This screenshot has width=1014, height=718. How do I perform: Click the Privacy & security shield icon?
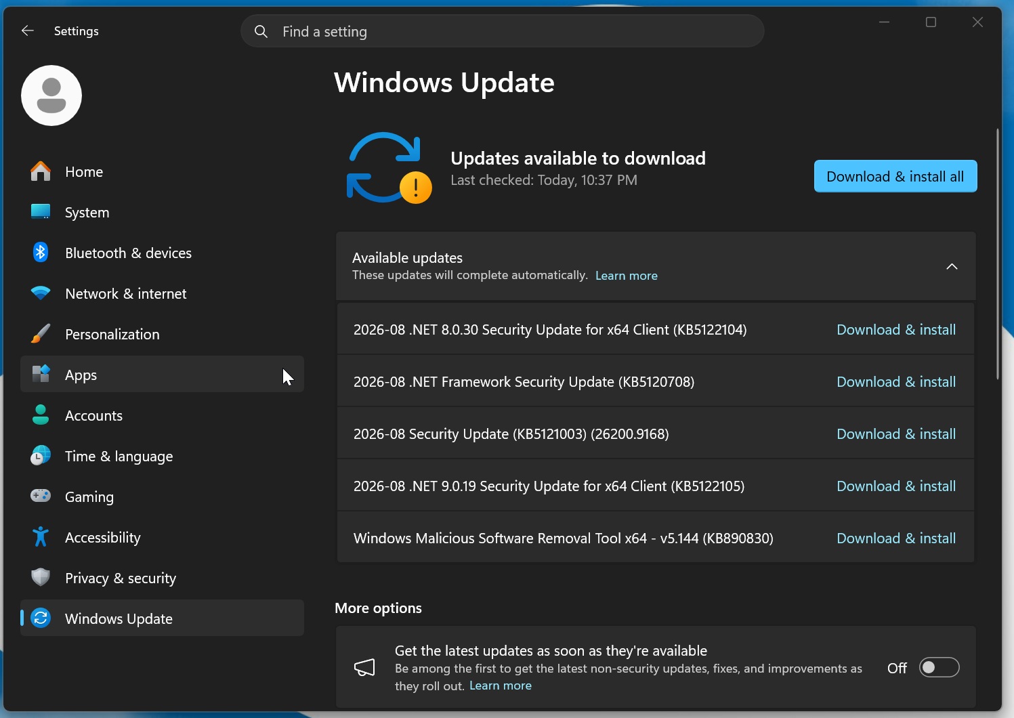coord(41,577)
